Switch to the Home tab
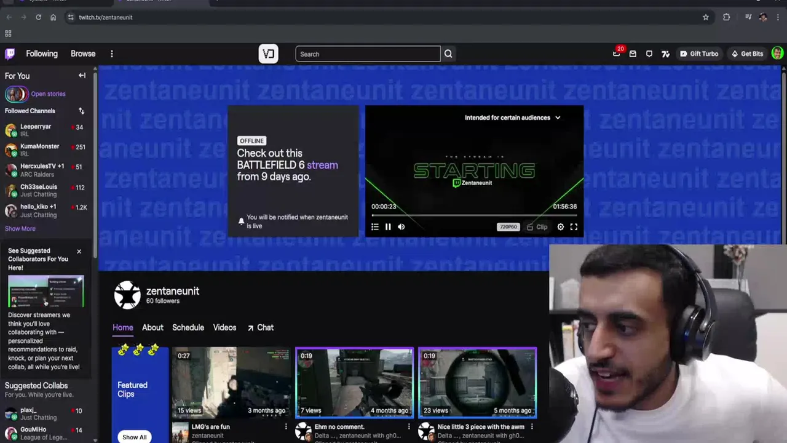Screen dimensions: 787x443 pyautogui.click(x=122, y=327)
